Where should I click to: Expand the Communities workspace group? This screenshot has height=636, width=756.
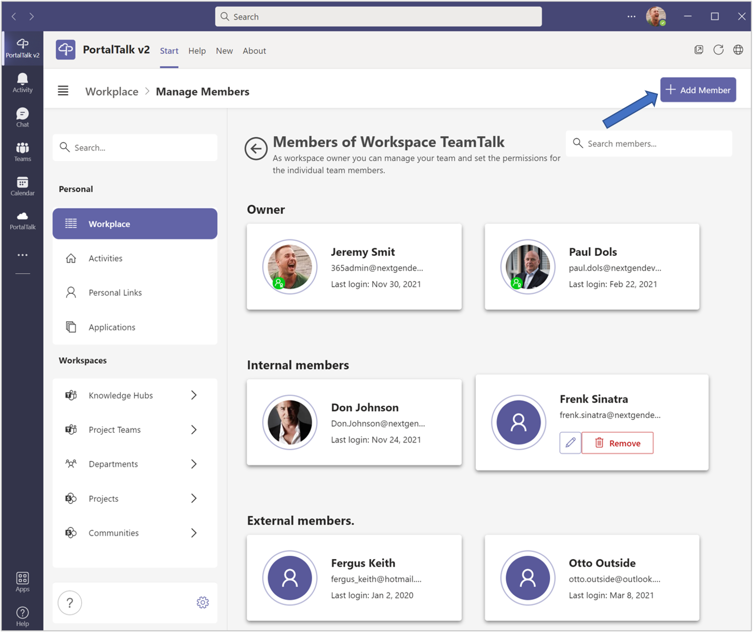(x=193, y=534)
